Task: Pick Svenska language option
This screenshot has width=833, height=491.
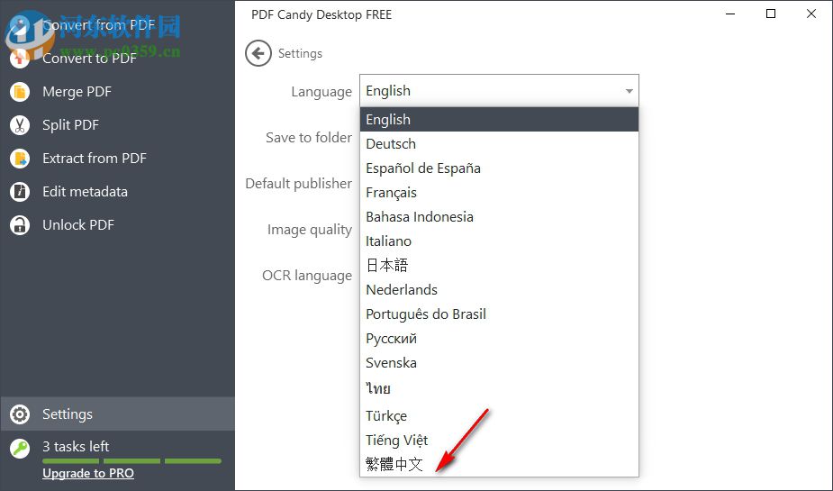Action: (x=500, y=363)
